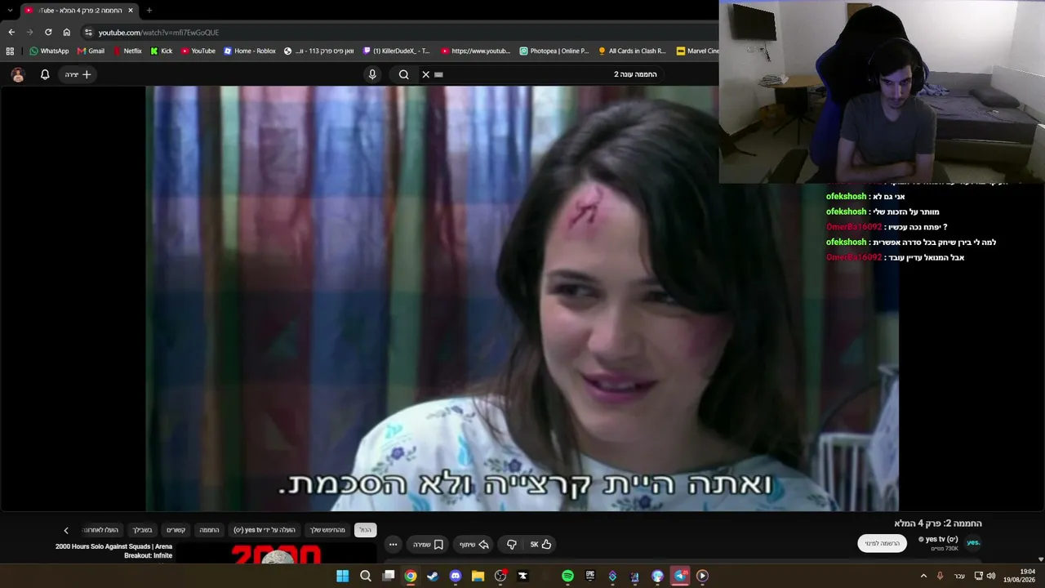Screen dimensions: 1045x588
Task: Select the 'מהחיפוש שלך' filter chip
Action: [x=327, y=530]
